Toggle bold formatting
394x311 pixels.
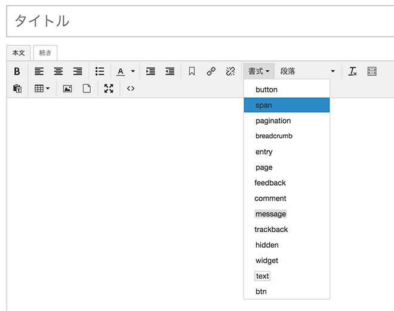[x=17, y=71]
